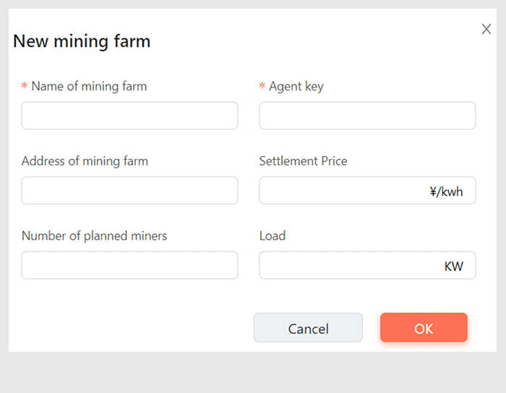Click the 'Number of planned miners' label

94,236
